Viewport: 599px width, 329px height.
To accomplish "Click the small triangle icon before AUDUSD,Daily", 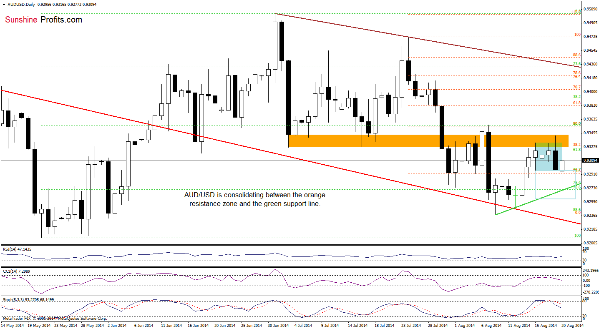I will pos(4,4).
